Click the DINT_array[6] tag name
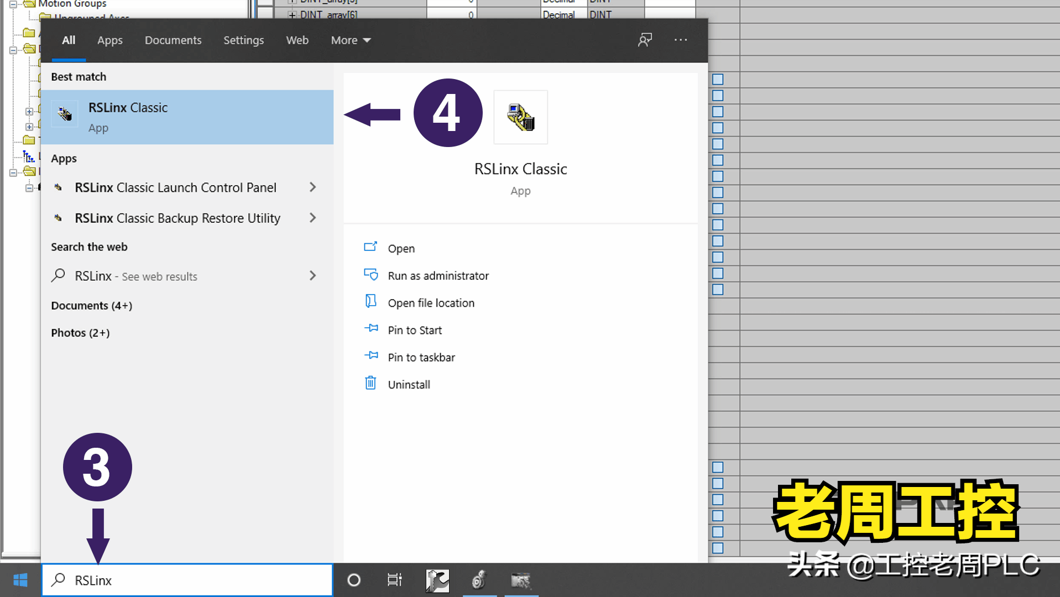The height and width of the screenshot is (597, 1060). (328, 15)
